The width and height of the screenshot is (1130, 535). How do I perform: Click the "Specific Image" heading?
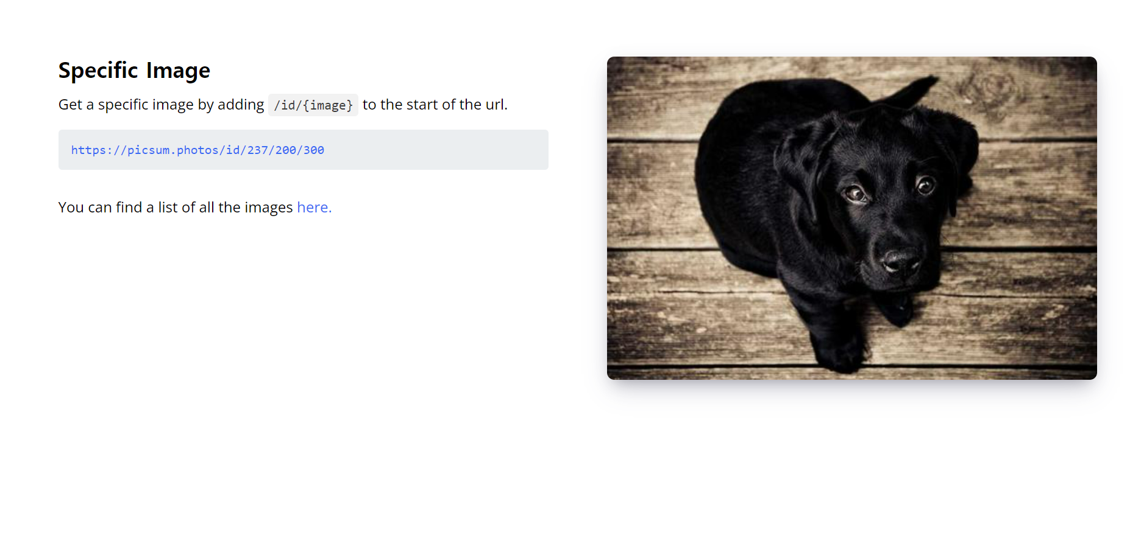click(134, 71)
